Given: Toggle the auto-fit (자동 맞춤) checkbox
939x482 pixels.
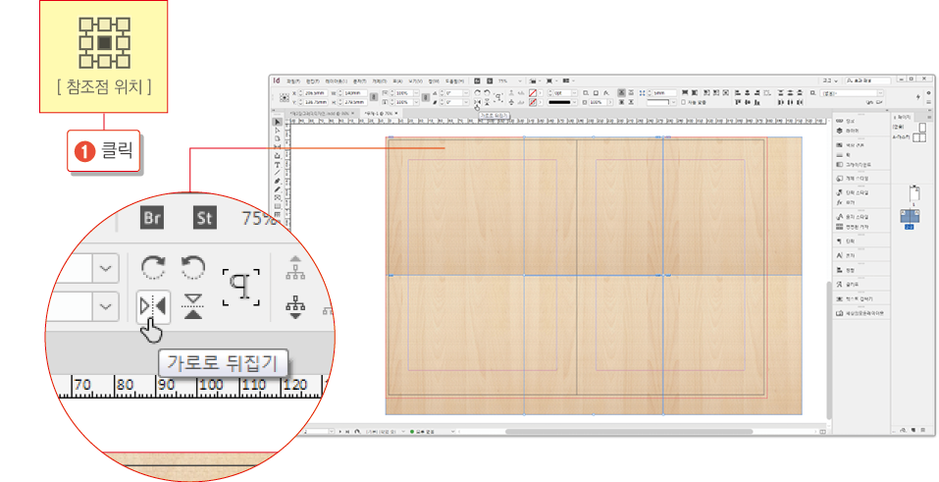Looking at the screenshot, I should [683, 102].
